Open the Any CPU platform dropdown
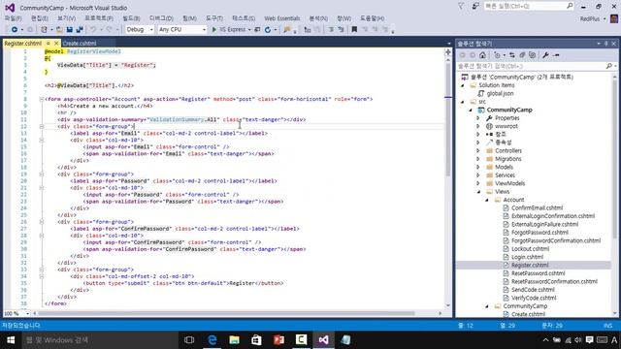 (x=182, y=30)
